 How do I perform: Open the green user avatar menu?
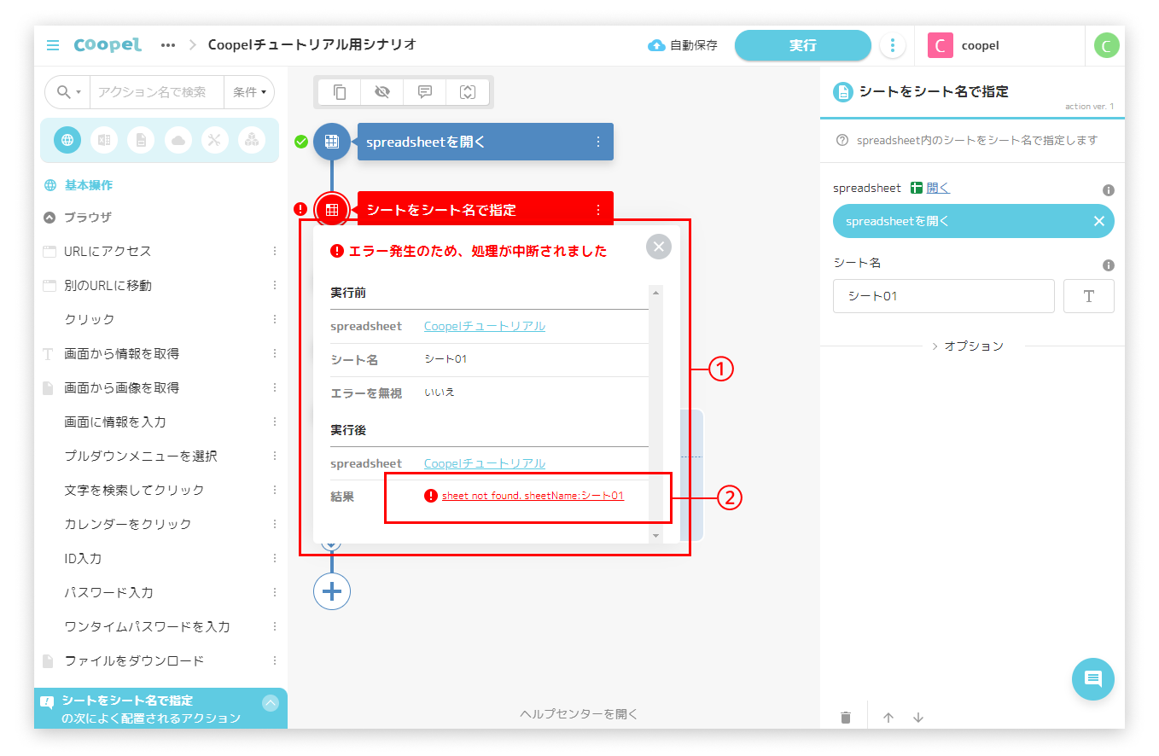click(1106, 45)
